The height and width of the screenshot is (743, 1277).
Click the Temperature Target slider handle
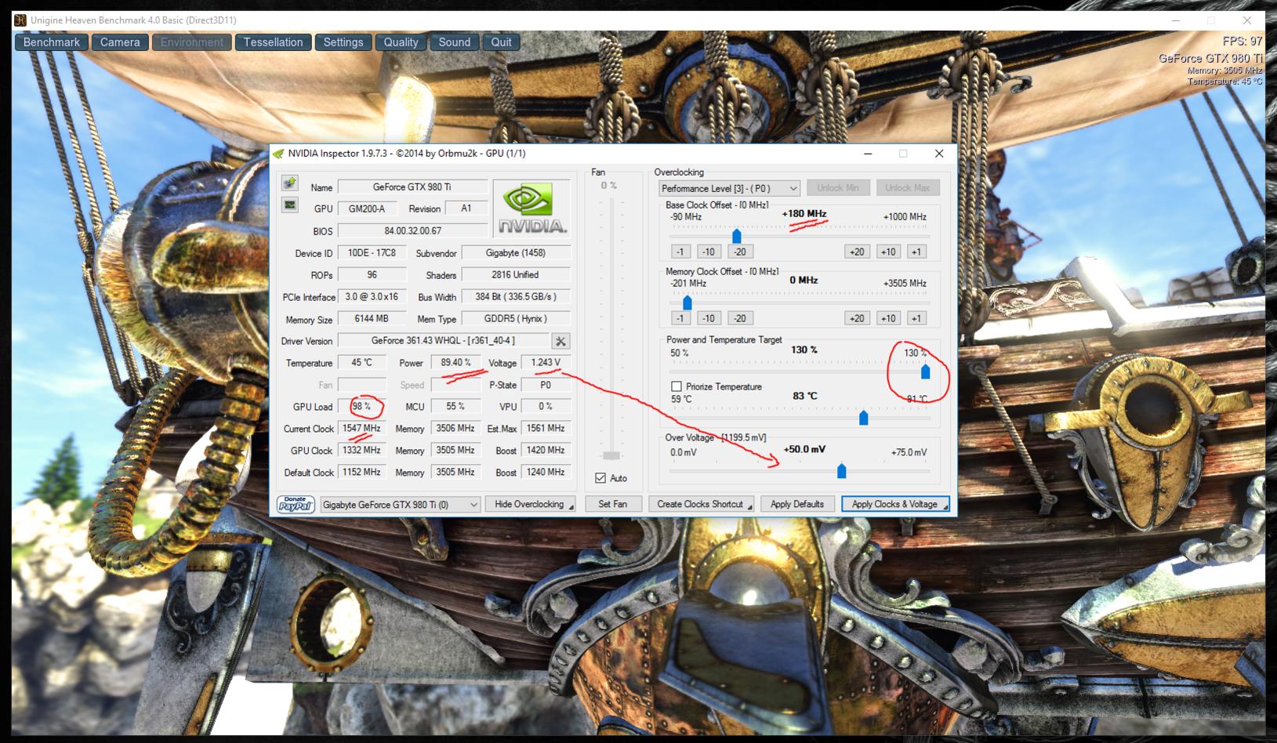[864, 418]
